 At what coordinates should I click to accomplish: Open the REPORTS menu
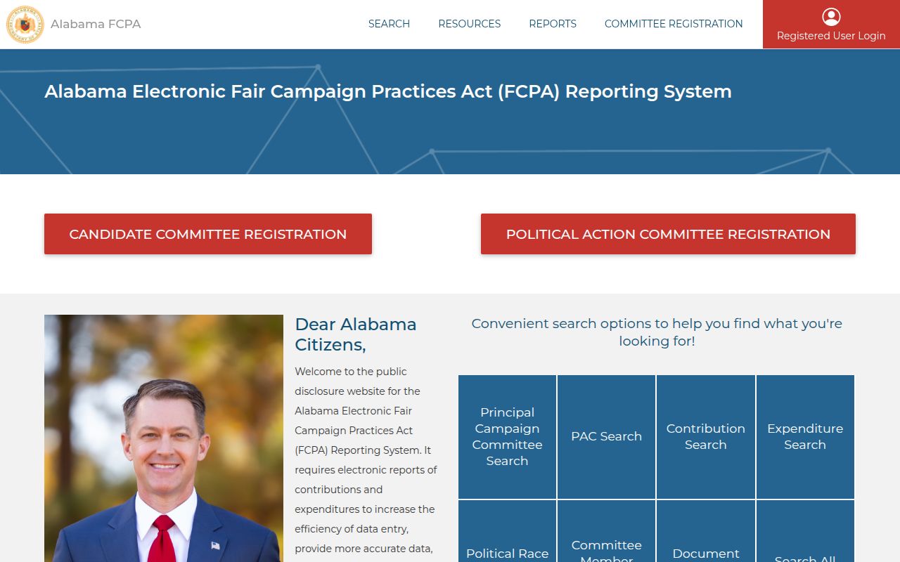tap(553, 24)
